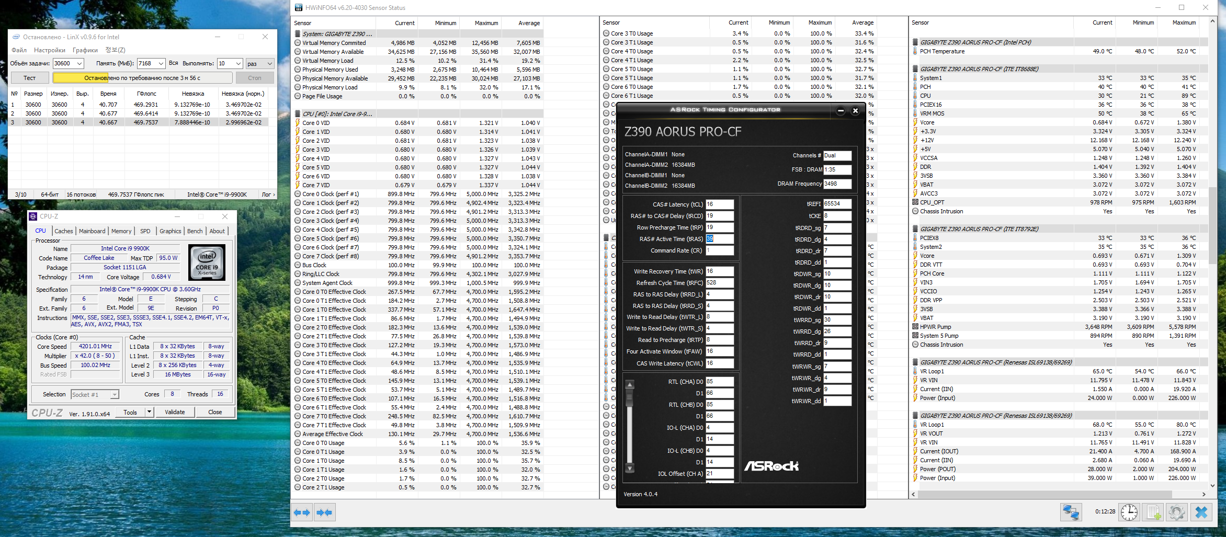Click the Core 0 VID lightning icon
Image resolution: width=1226 pixels, height=537 pixels.
coord(298,123)
